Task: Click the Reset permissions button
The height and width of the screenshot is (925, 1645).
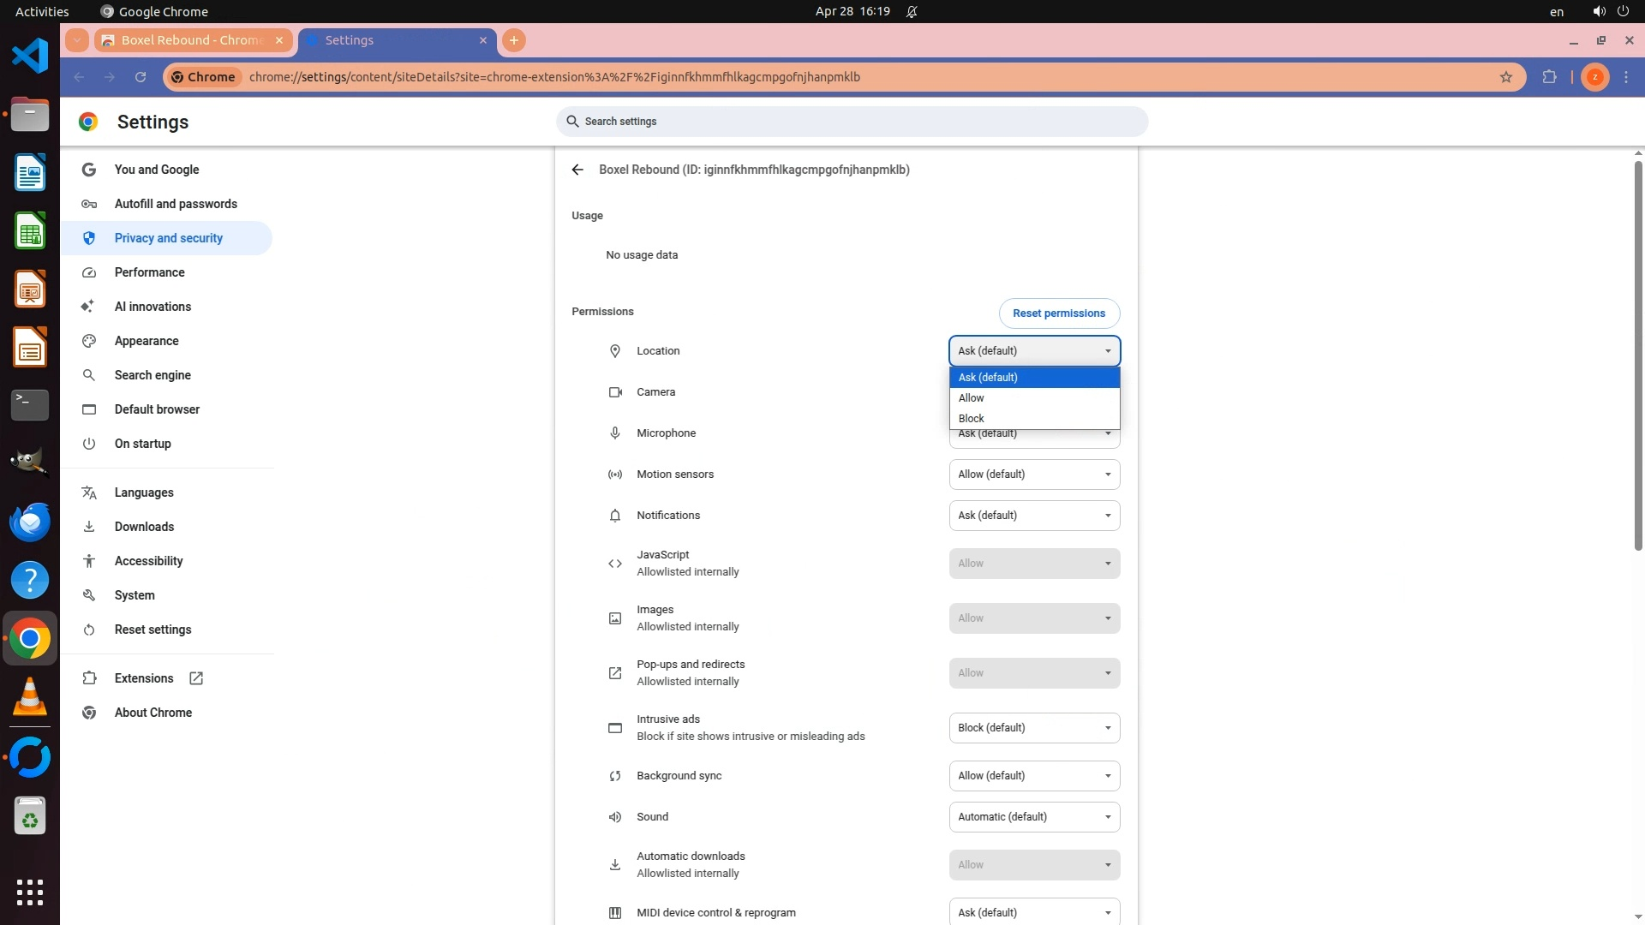Action: [x=1058, y=313]
